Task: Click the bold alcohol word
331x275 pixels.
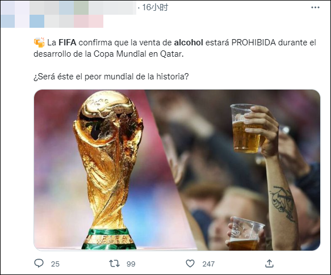Action: [188, 43]
